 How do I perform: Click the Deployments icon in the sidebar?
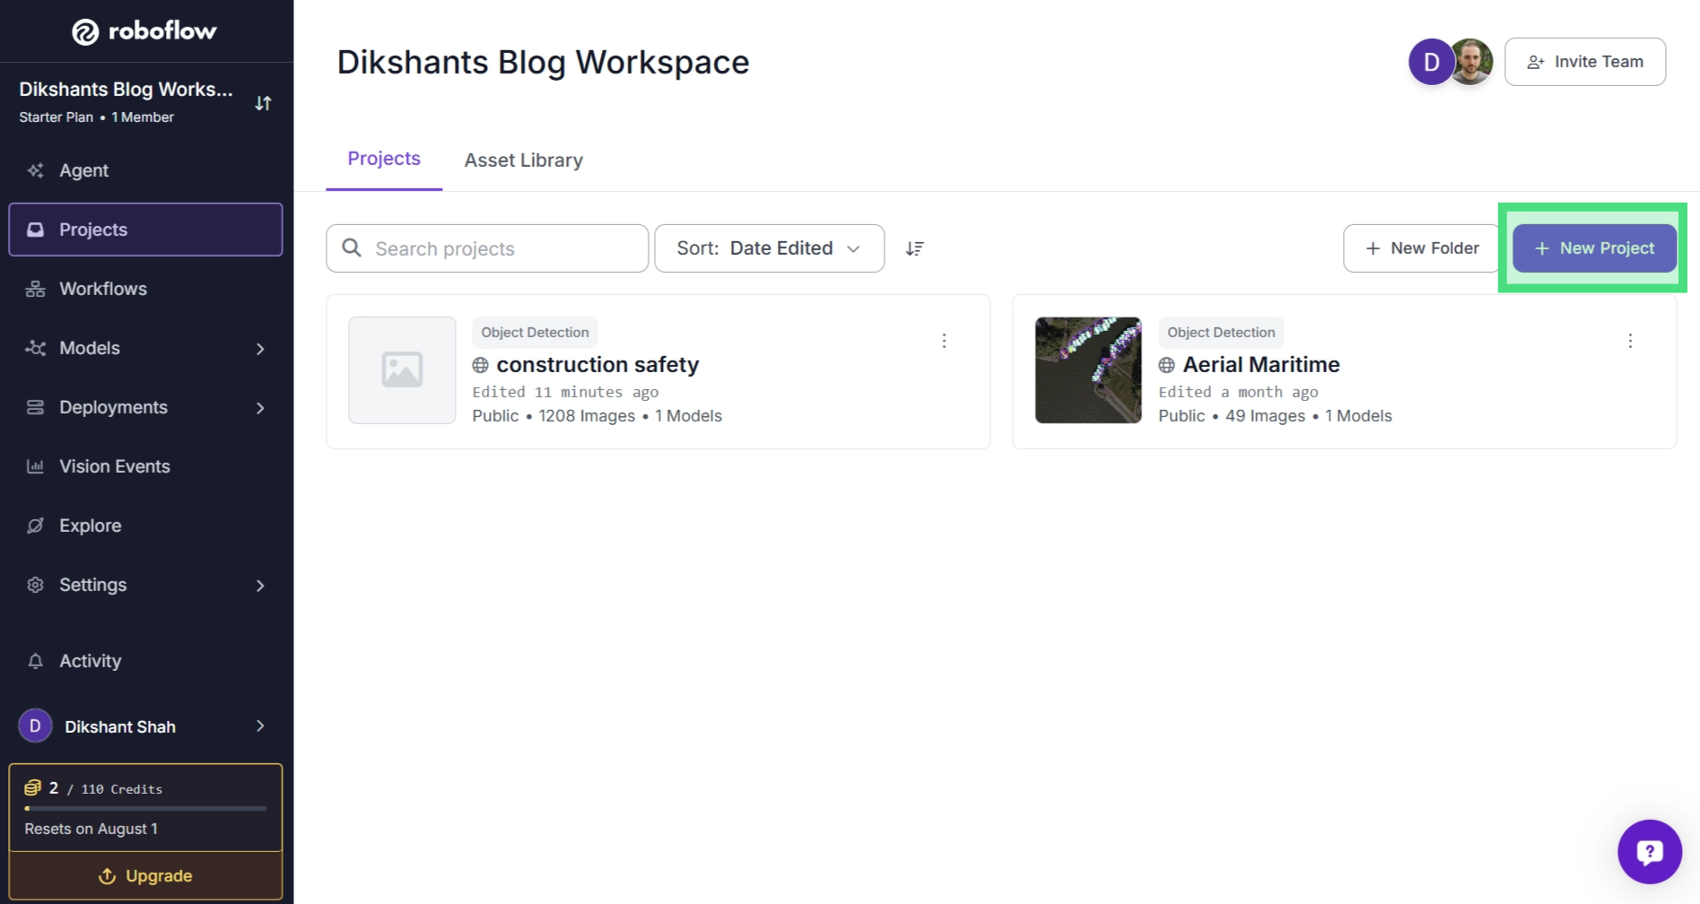pyautogui.click(x=35, y=407)
